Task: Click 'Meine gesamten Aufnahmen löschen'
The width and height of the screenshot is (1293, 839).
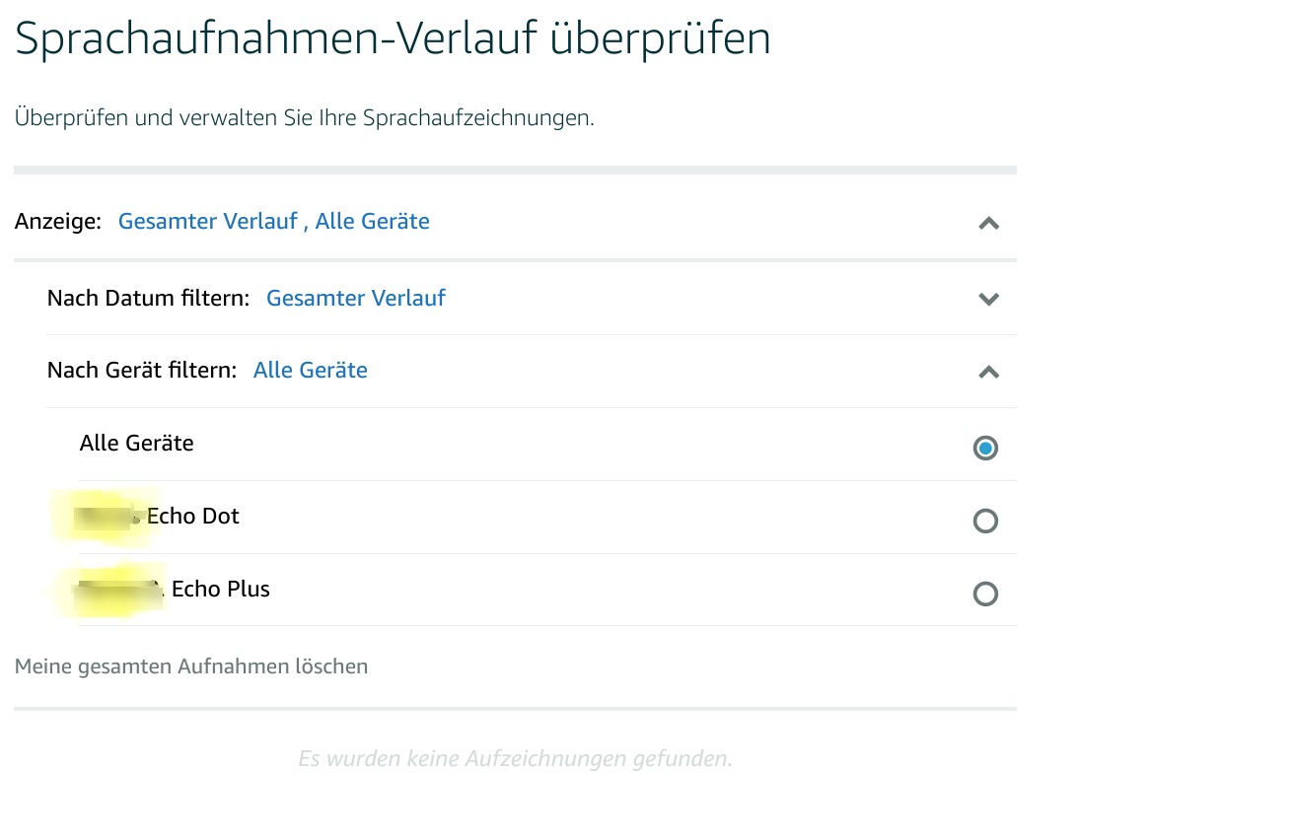Action: point(191,666)
